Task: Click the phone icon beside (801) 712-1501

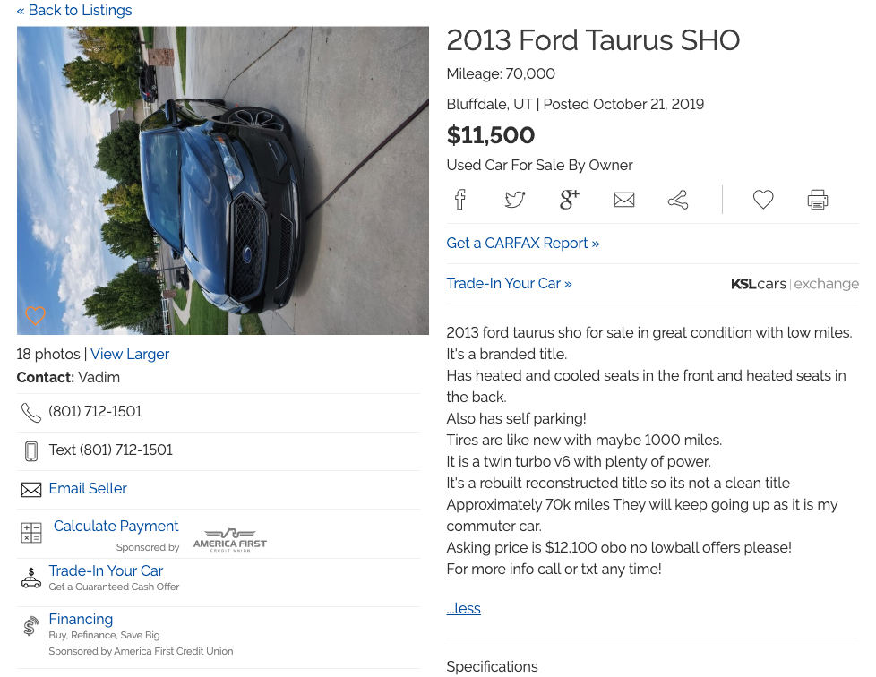Action: (30, 413)
